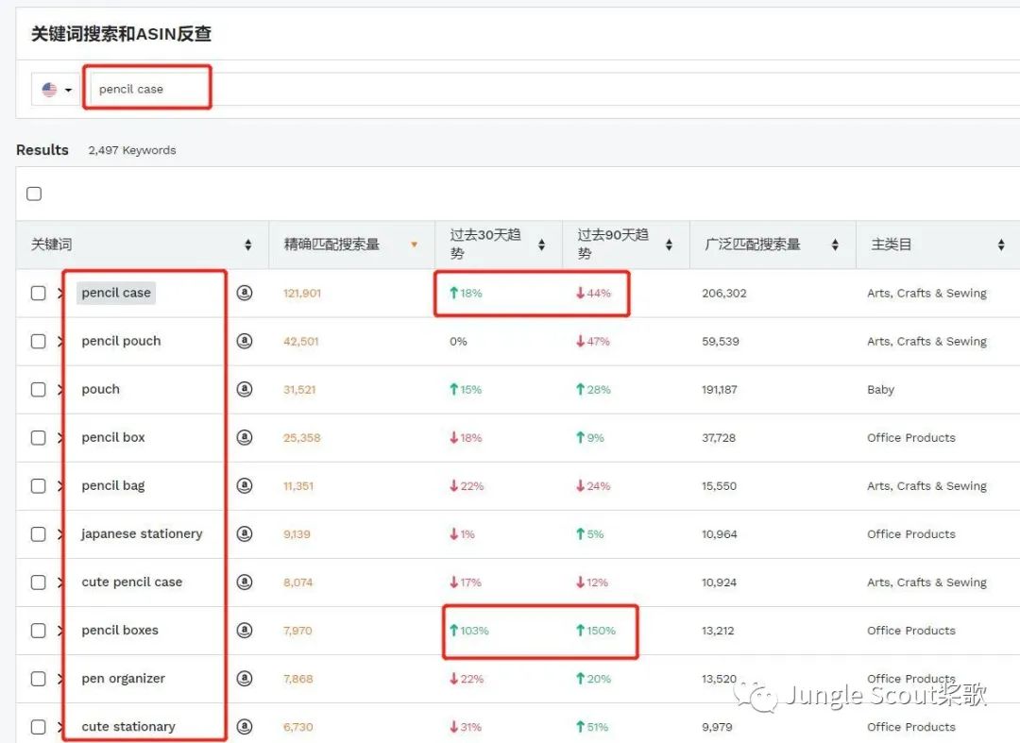Open Amazon results for 'japanese stationery'
Image resolution: width=1020 pixels, height=743 pixels.
tap(244, 533)
